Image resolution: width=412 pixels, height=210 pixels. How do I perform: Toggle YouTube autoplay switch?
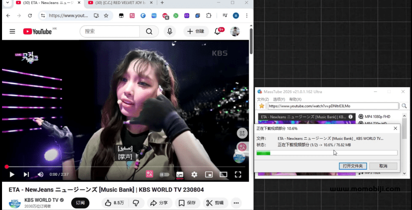tap(164, 175)
